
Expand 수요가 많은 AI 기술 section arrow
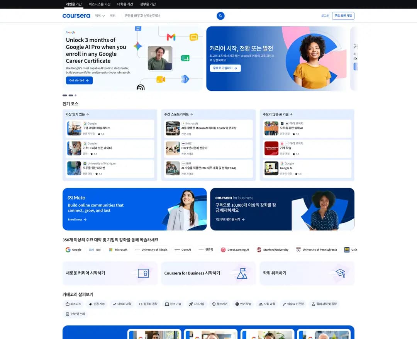coord(291,114)
